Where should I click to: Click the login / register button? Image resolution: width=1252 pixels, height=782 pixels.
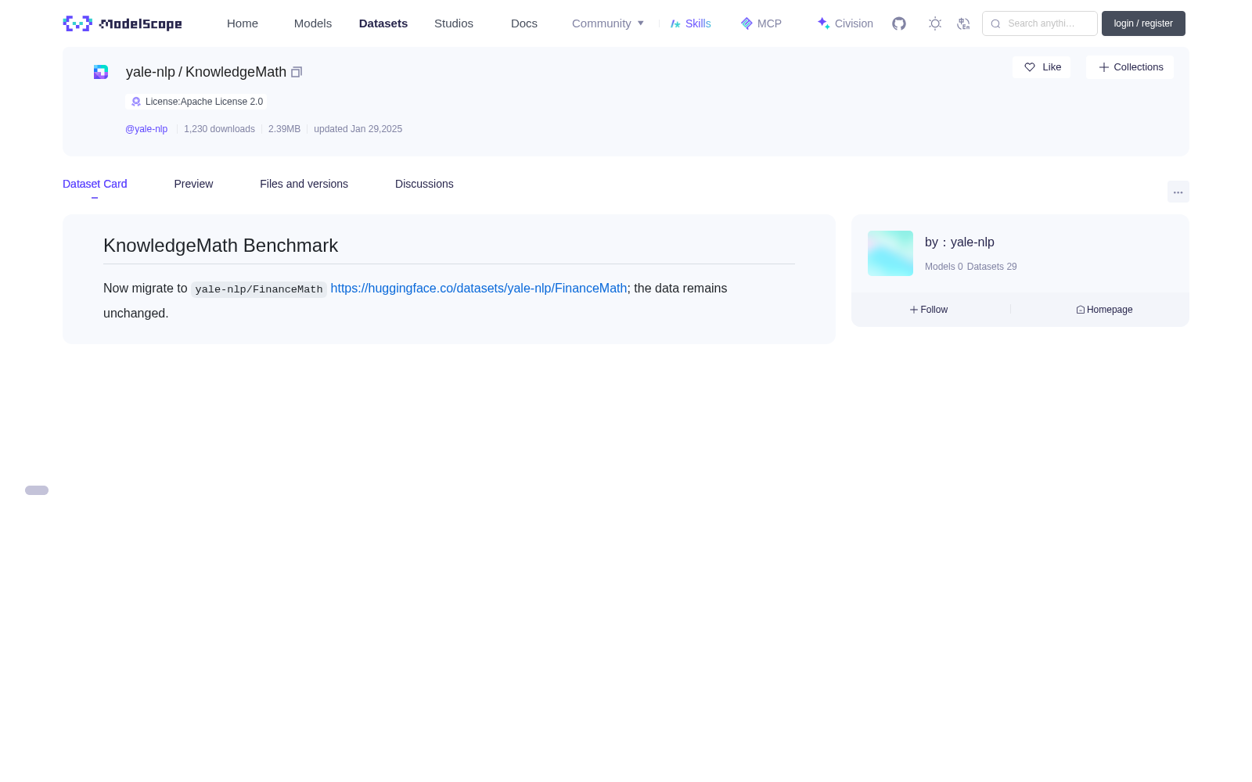[x=1143, y=23]
